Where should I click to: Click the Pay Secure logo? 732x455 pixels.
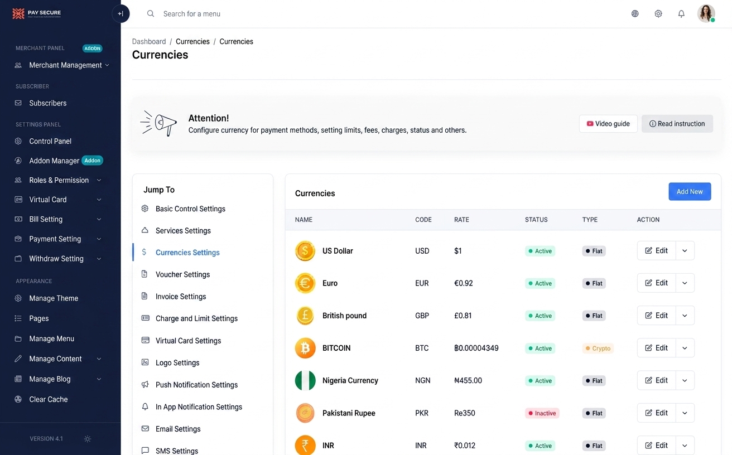pos(37,14)
